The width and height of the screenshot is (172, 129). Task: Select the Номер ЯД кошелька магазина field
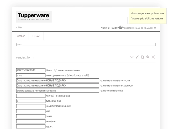point(31,70)
